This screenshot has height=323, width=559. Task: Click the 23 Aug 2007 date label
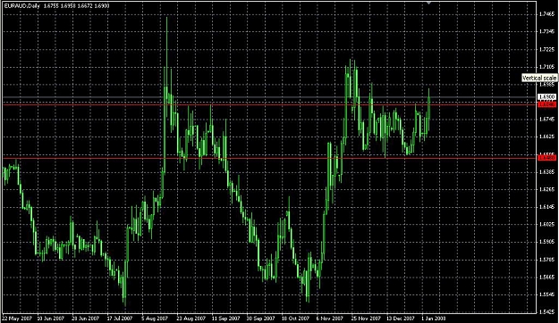191,319
